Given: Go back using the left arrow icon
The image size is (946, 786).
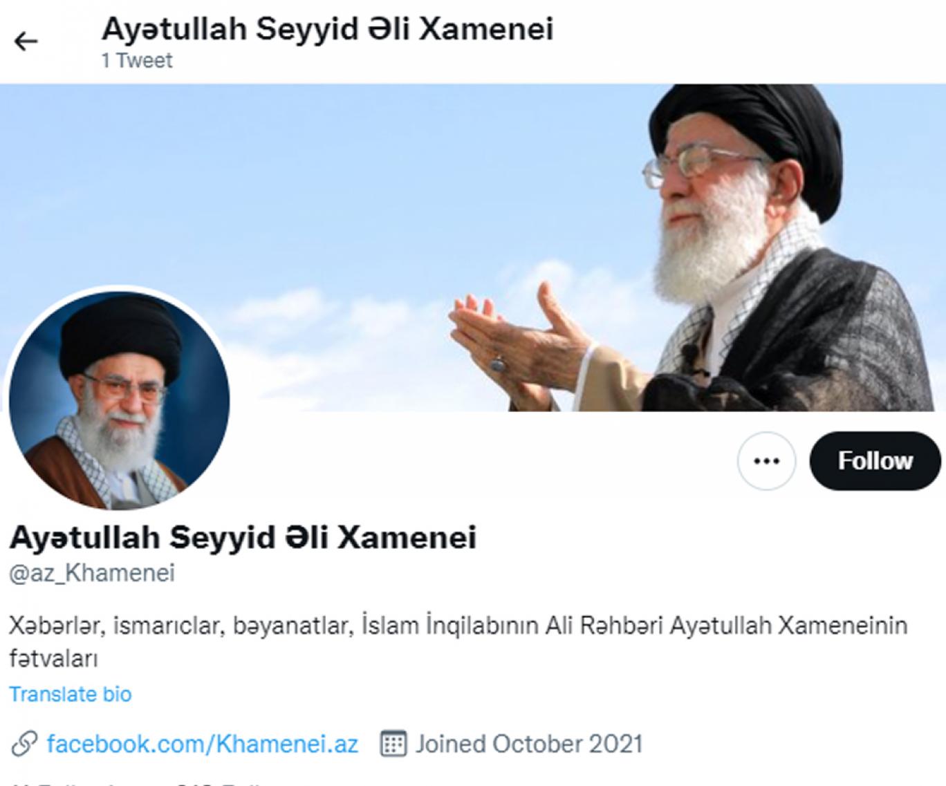Looking at the screenshot, I should tap(26, 42).
